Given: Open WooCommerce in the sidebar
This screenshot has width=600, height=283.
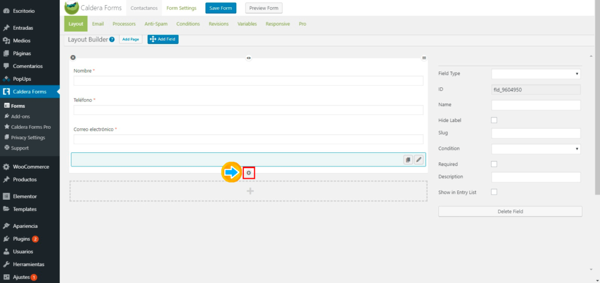Looking at the screenshot, I should [30, 166].
